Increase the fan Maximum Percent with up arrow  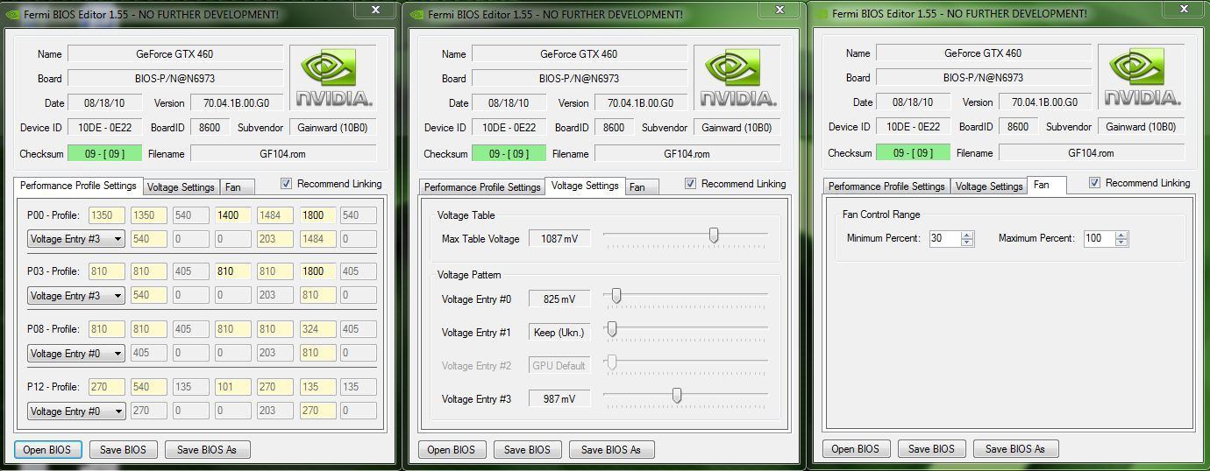click(x=1121, y=235)
